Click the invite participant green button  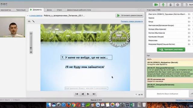pos(171,49)
